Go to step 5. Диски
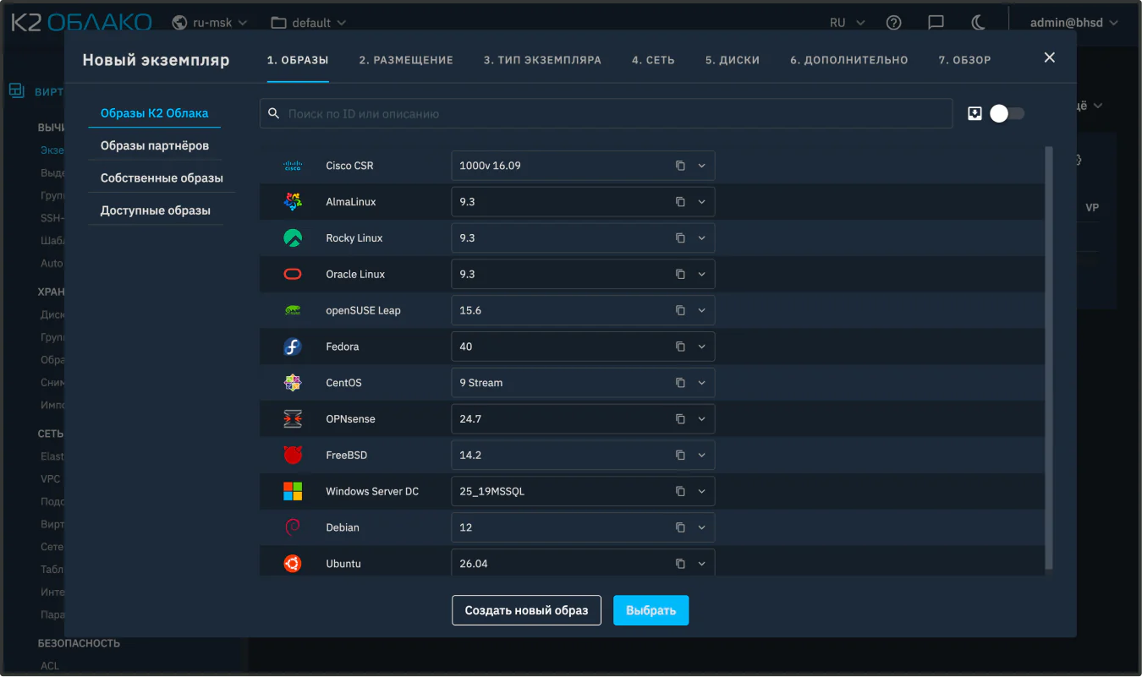This screenshot has width=1142, height=677. click(x=733, y=60)
